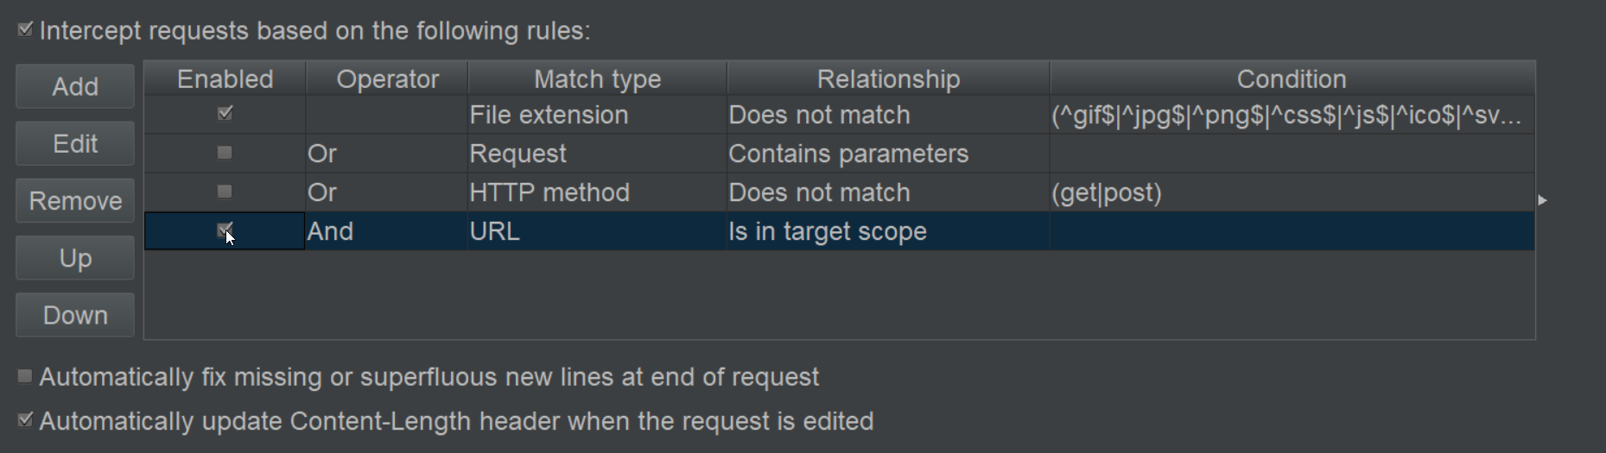The width and height of the screenshot is (1606, 453).
Task: Click the Condition column header
Action: click(x=1292, y=79)
